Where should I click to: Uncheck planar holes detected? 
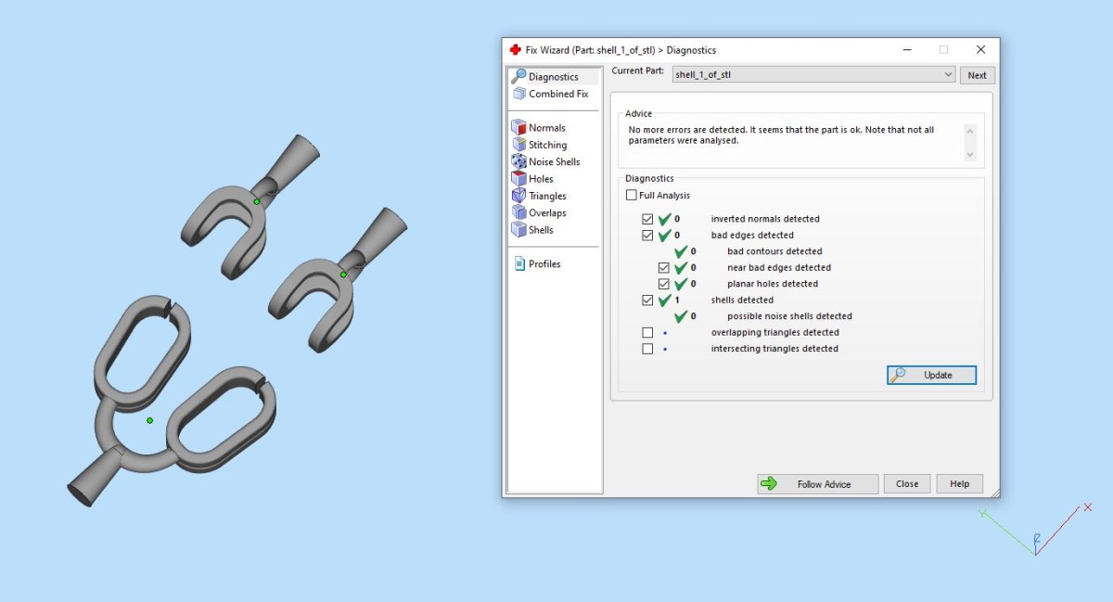(664, 284)
